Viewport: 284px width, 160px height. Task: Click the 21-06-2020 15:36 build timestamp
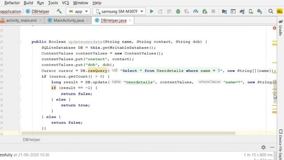34,155
